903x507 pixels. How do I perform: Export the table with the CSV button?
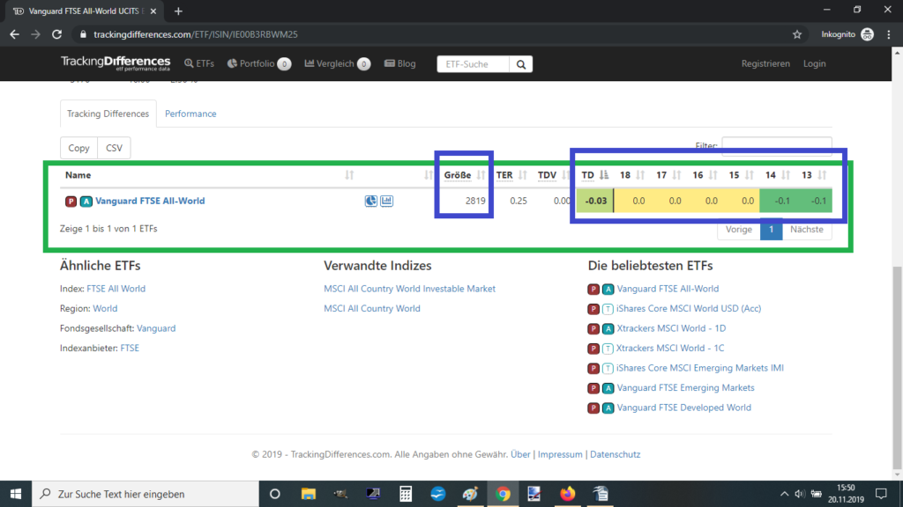(114, 148)
